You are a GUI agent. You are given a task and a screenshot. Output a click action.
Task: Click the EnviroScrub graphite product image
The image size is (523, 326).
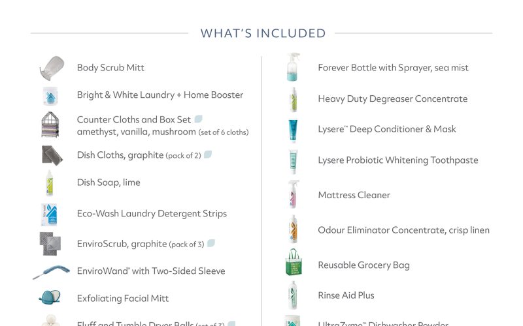[x=50, y=244]
